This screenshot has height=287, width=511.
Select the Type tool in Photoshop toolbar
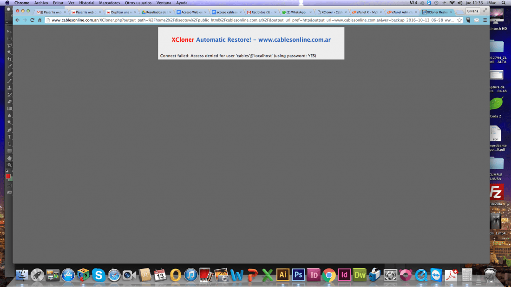(9, 137)
